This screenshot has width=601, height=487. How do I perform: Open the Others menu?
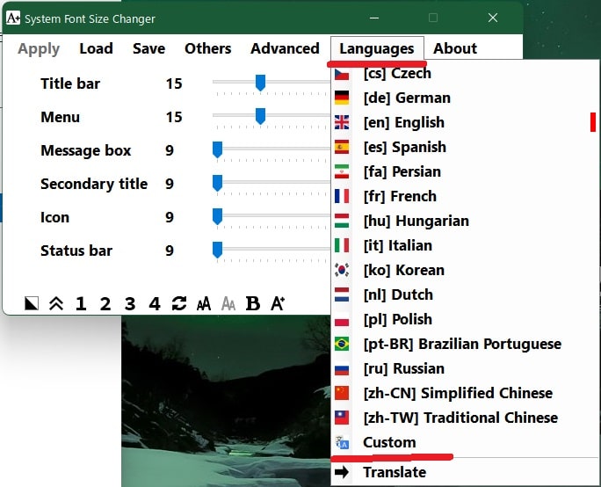pos(207,48)
